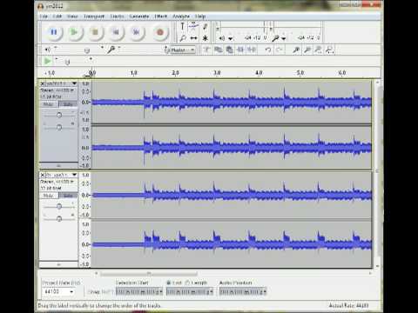Open the output meter dropdown arrow
This screenshot has height=313, width=418.
point(231,38)
